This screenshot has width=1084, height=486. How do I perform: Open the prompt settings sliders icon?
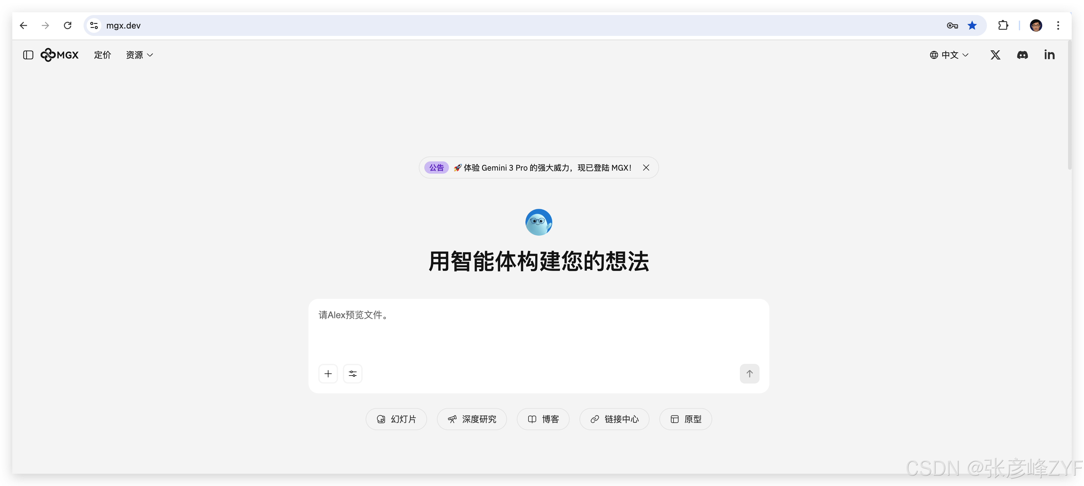tap(353, 373)
